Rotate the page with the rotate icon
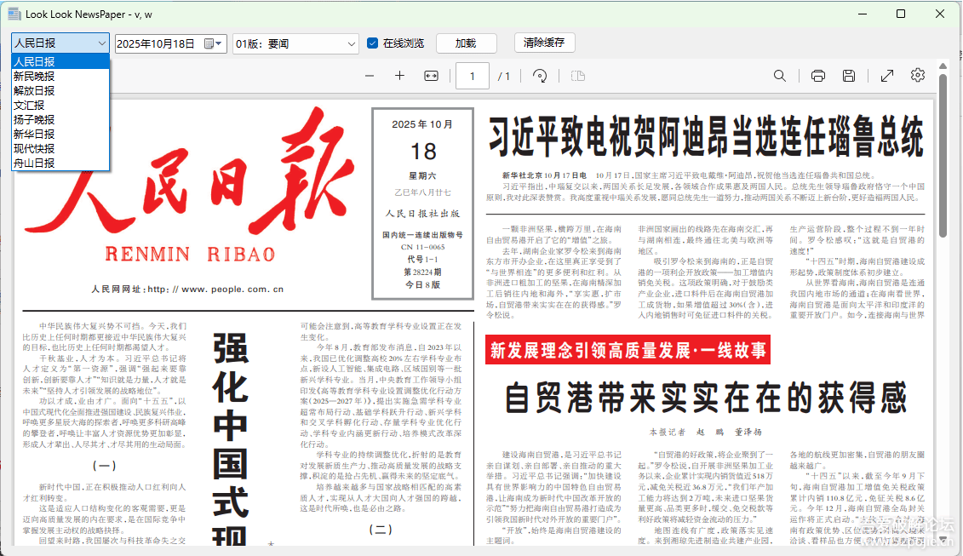The image size is (963, 556). 540,76
